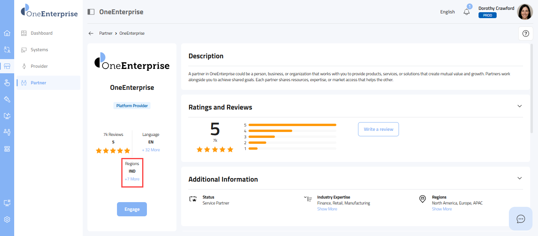Click the touch pointer icon in rail
This screenshot has height=236, width=538.
7,83
